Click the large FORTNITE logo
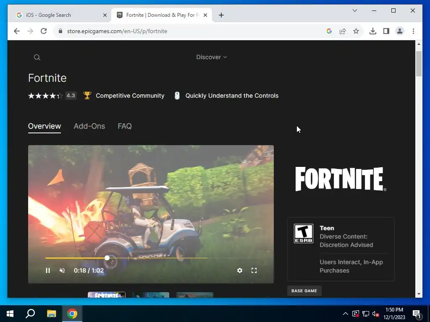The image size is (430, 322). pyautogui.click(x=341, y=179)
